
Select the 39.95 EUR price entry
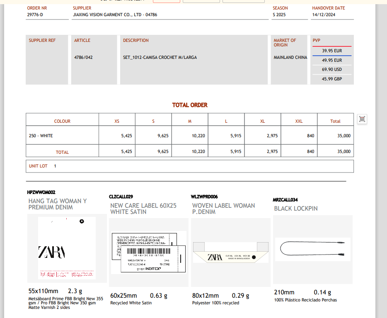pyautogui.click(x=332, y=51)
